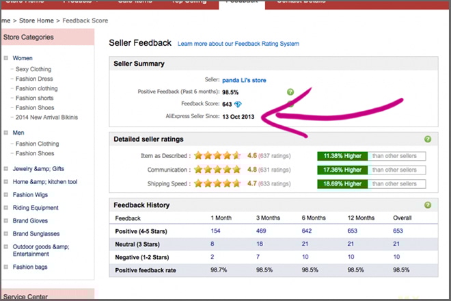Click the blue diamond feedback score icon
Viewport: 451px width, 301px height.
238,104
